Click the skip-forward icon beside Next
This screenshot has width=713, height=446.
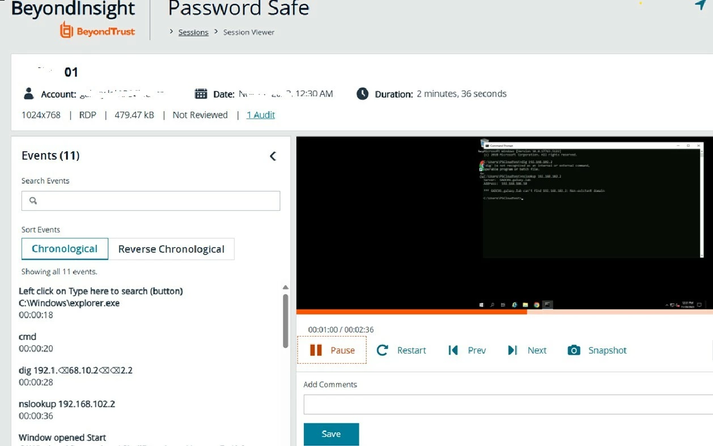point(512,350)
